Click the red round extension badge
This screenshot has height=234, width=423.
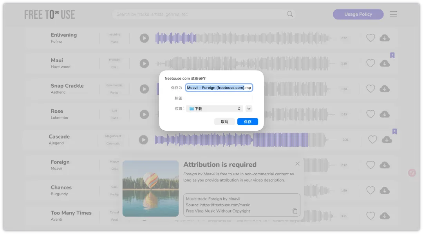point(412,173)
